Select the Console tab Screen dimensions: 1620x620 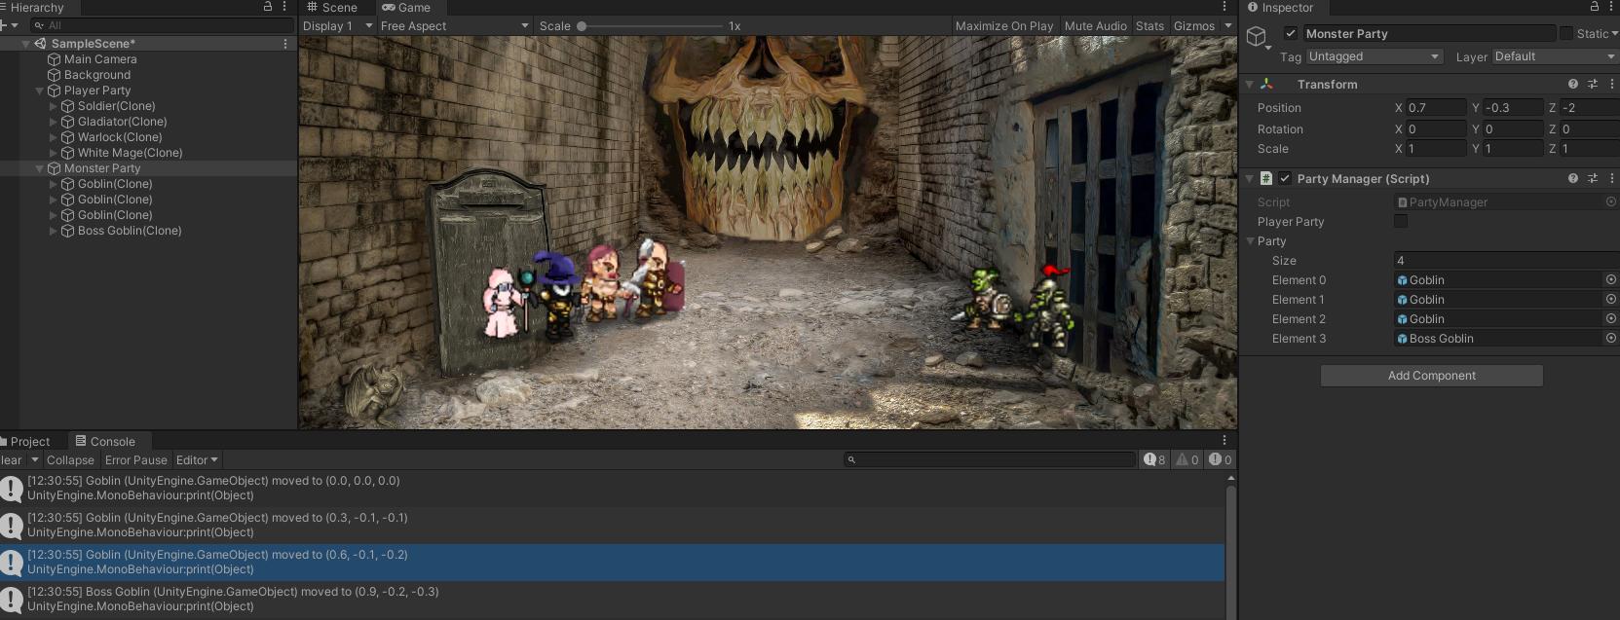(105, 442)
